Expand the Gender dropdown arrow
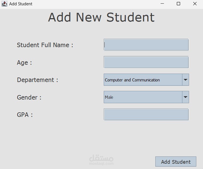 (185, 97)
